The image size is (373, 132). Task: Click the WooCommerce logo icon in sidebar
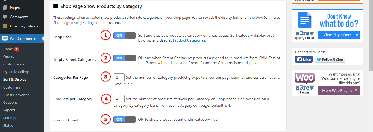[x=5, y=39]
